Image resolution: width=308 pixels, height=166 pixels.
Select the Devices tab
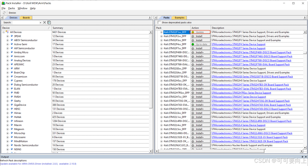(14, 18)
